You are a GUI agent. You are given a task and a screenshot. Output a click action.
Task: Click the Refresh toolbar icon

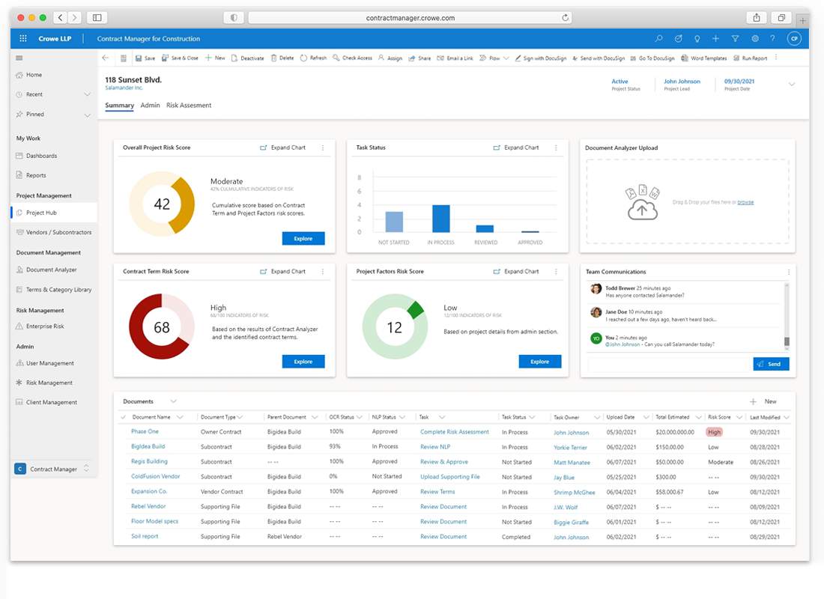click(303, 58)
